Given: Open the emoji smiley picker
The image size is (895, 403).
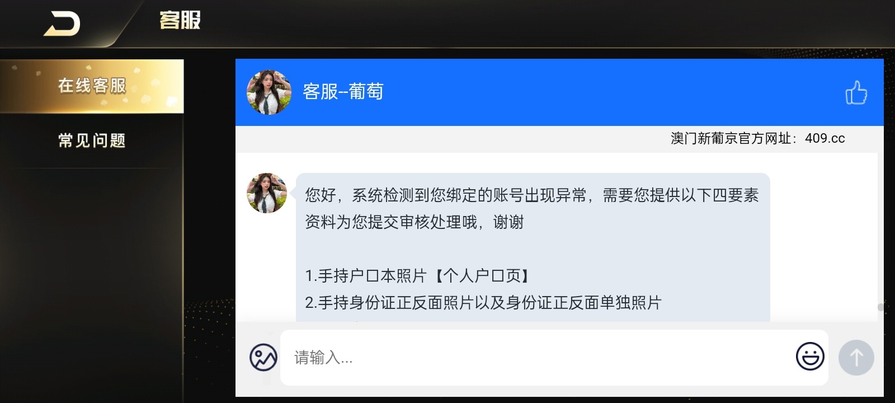Looking at the screenshot, I should point(810,357).
